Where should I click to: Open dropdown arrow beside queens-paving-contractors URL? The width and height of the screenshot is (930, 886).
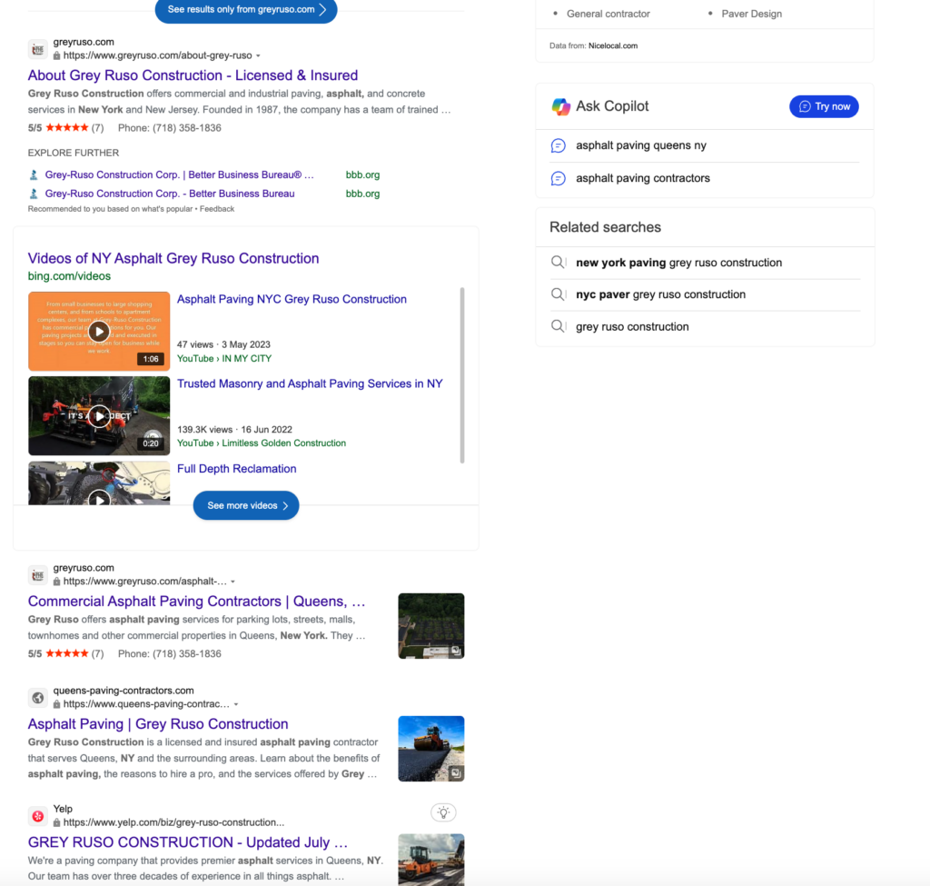[x=236, y=704]
